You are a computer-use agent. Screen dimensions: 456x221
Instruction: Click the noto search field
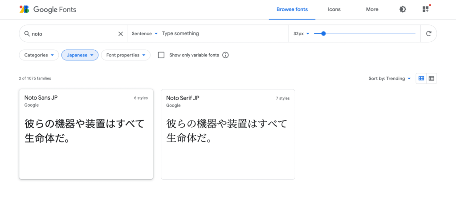click(74, 34)
